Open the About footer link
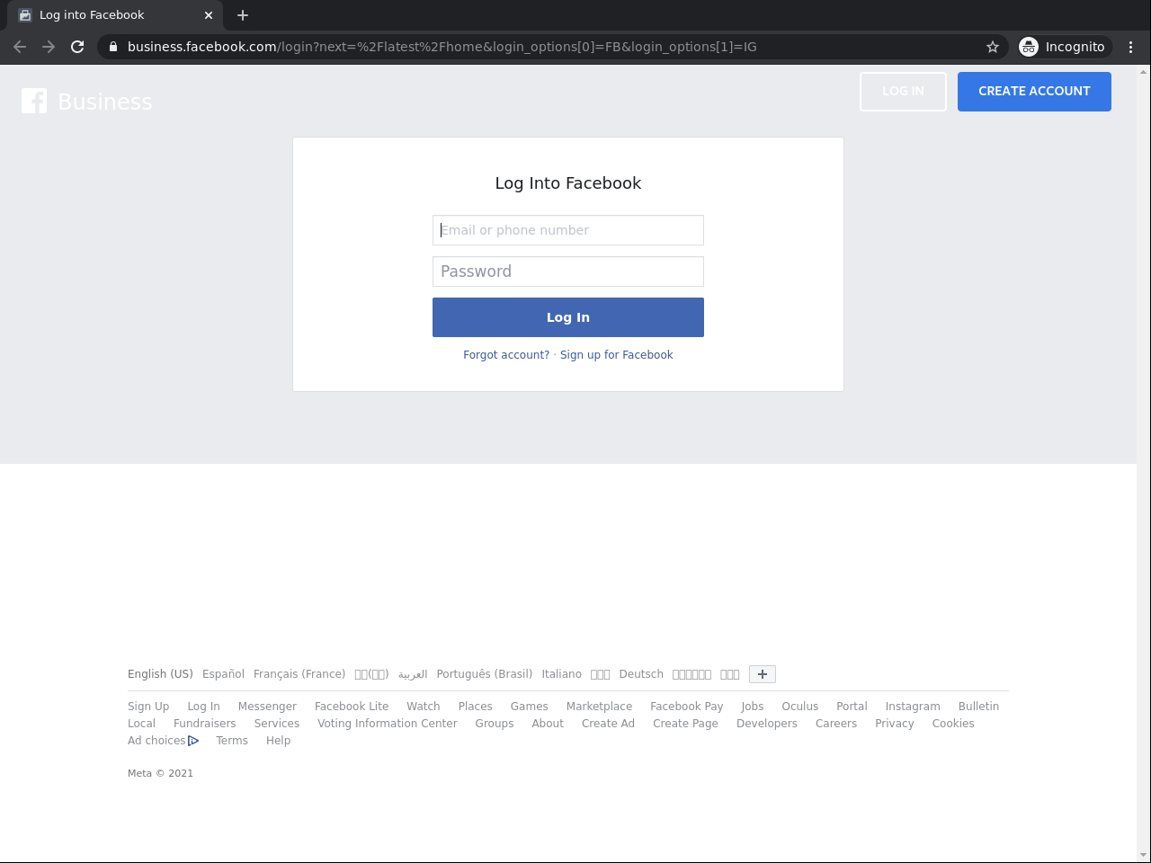Screen dimensions: 1151x863 point(548,724)
